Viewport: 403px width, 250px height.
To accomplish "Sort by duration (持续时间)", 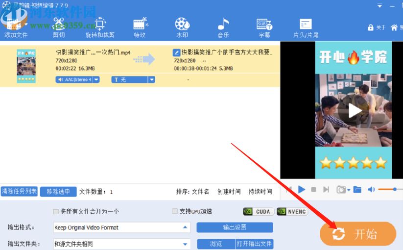I will 261,192.
